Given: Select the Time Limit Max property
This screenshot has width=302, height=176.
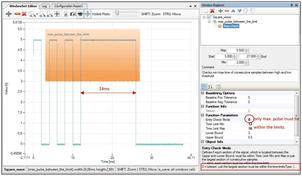Looking at the screenshot, I should (x=215, y=129).
